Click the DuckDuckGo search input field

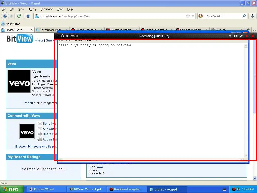[x=224, y=16]
